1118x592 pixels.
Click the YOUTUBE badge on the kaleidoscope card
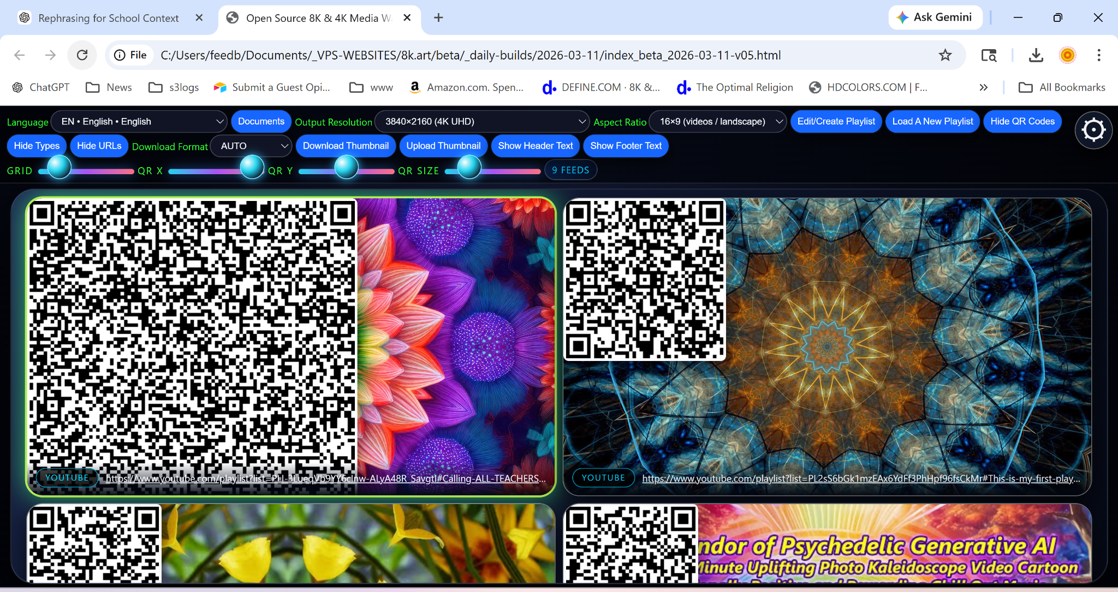[x=603, y=478]
